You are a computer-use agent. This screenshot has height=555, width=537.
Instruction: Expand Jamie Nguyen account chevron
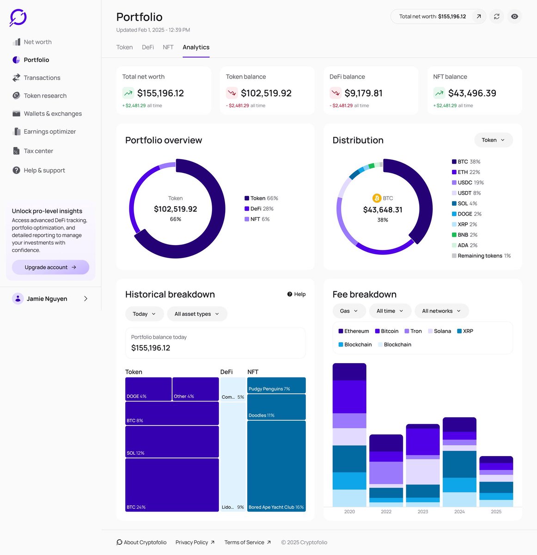85,299
